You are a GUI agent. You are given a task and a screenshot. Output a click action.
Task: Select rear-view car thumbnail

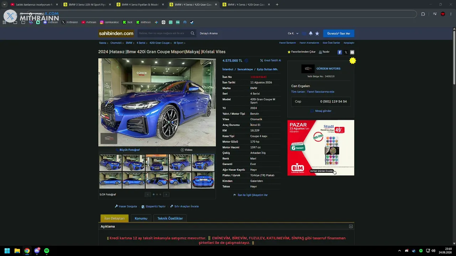[203, 180]
